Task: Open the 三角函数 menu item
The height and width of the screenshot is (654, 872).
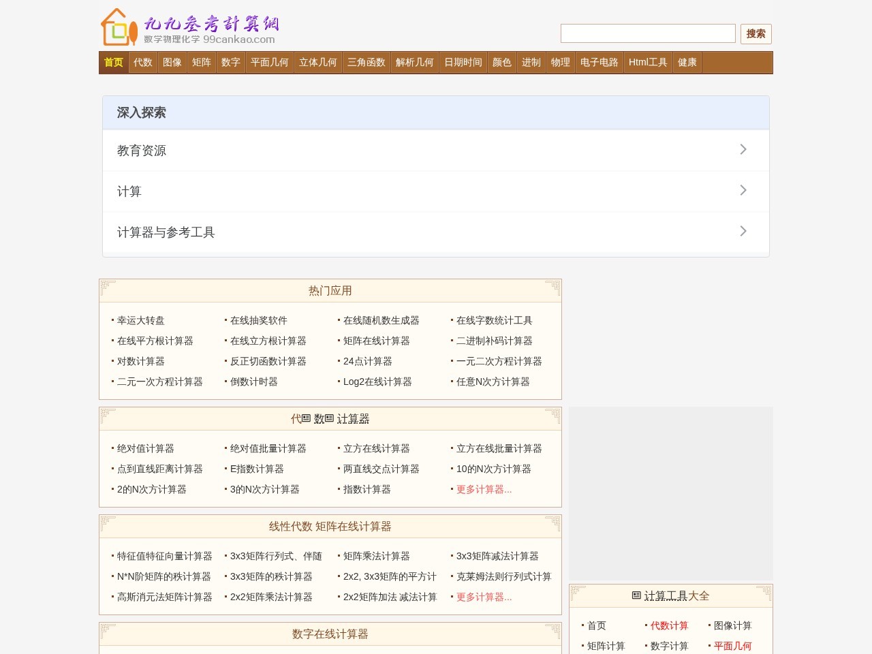Action: coord(367,62)
